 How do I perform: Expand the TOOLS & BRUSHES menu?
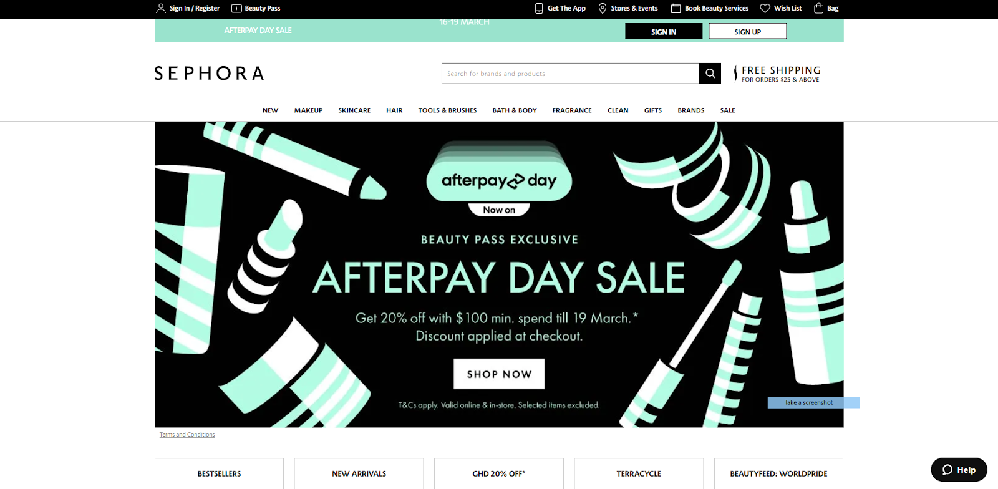coord(447,110)
